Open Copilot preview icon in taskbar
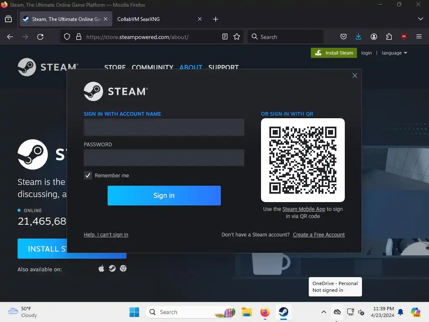429x322 pixels. click(x=416, y=312)
